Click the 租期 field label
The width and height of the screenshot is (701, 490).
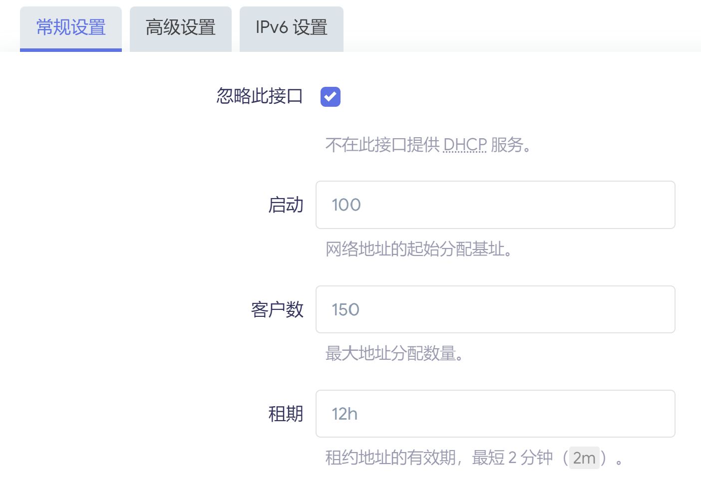[x=286, y=414]
